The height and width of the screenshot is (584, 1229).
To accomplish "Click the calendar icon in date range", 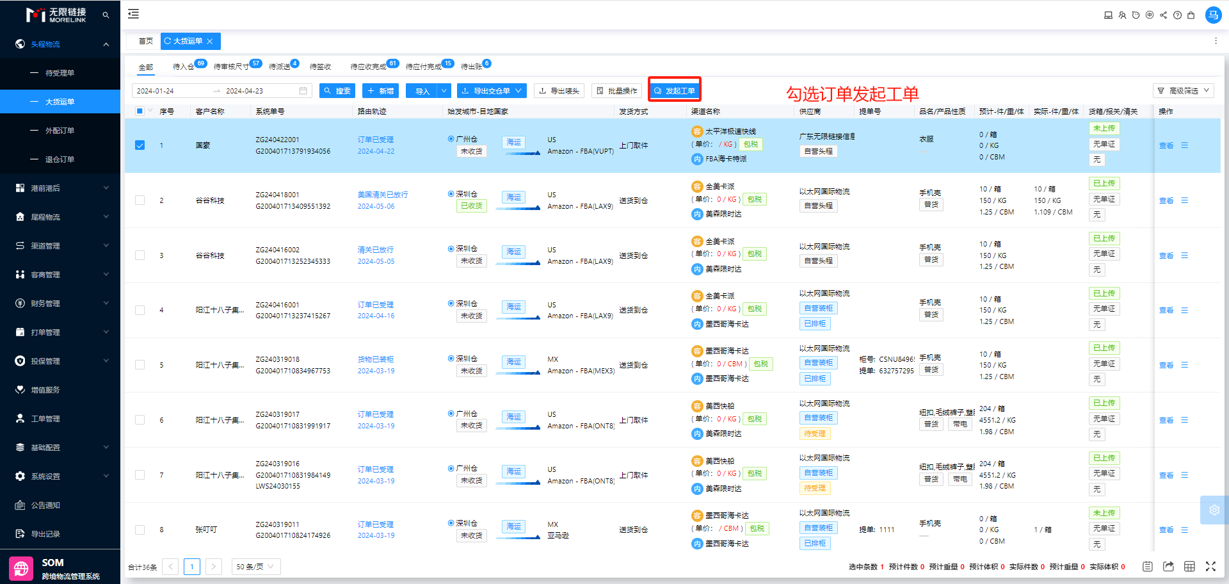I will (303, 91).
